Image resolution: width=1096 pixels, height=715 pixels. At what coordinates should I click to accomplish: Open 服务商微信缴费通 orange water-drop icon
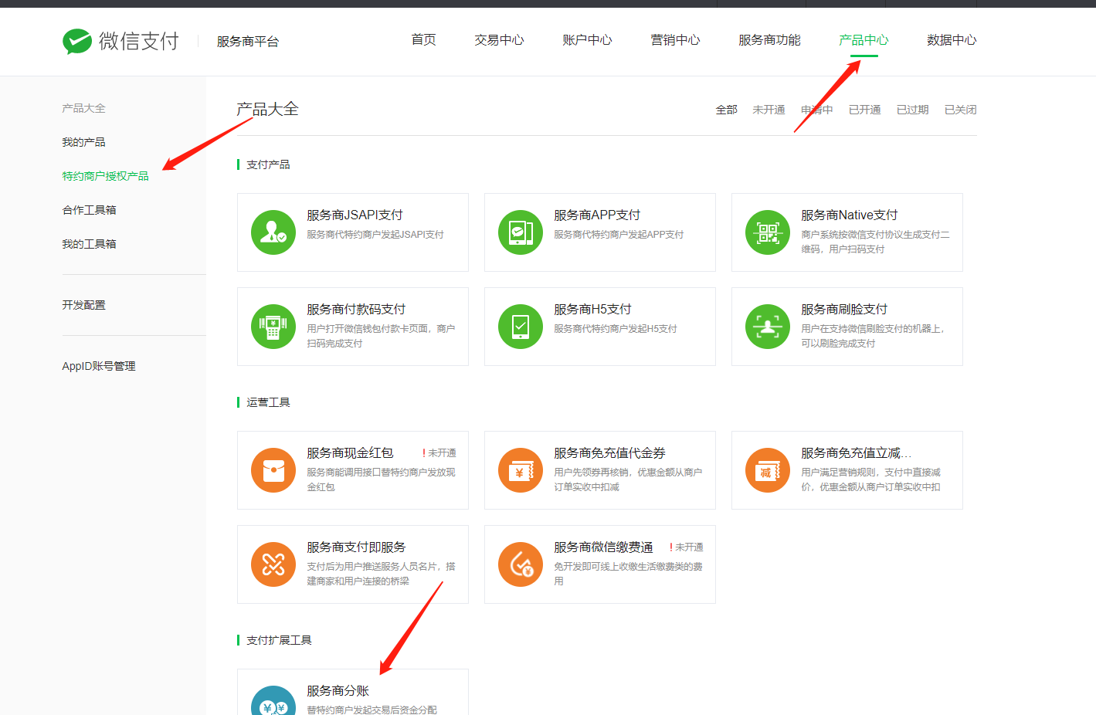(x=521, y=564)
